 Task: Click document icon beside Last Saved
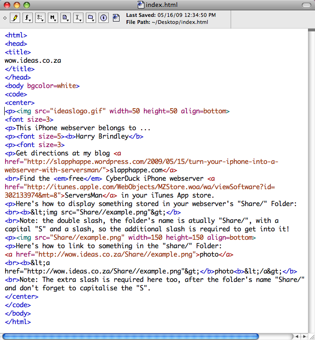point(117,18)
